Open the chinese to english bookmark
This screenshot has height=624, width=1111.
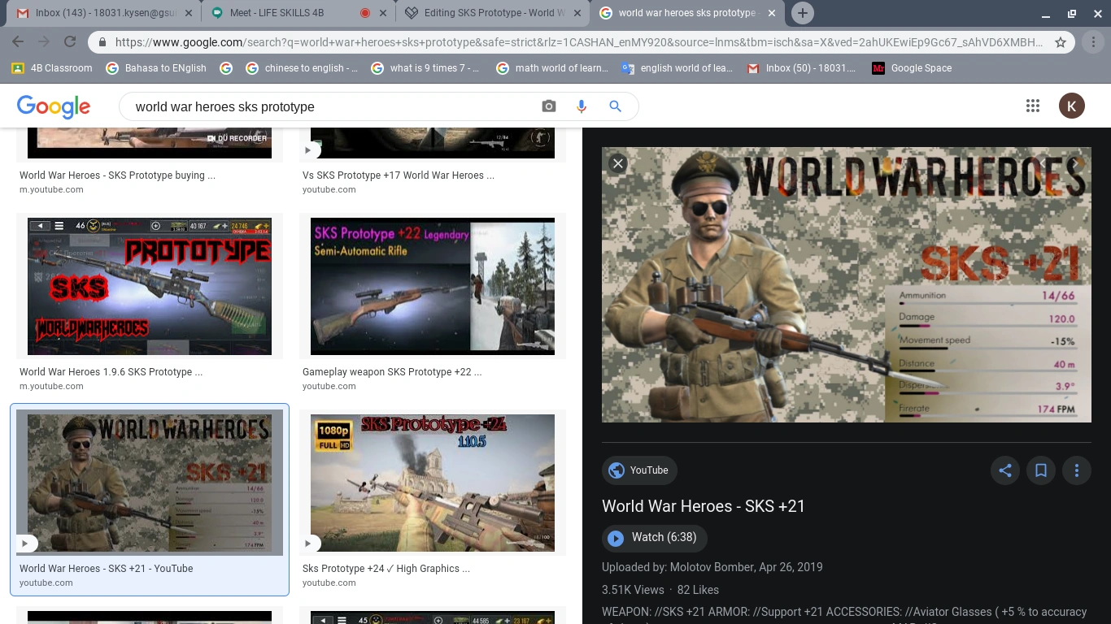(301, 68)
